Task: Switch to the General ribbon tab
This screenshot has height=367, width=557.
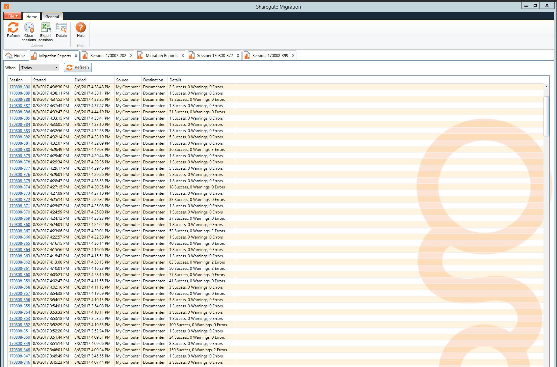Action: pos(52,16)
